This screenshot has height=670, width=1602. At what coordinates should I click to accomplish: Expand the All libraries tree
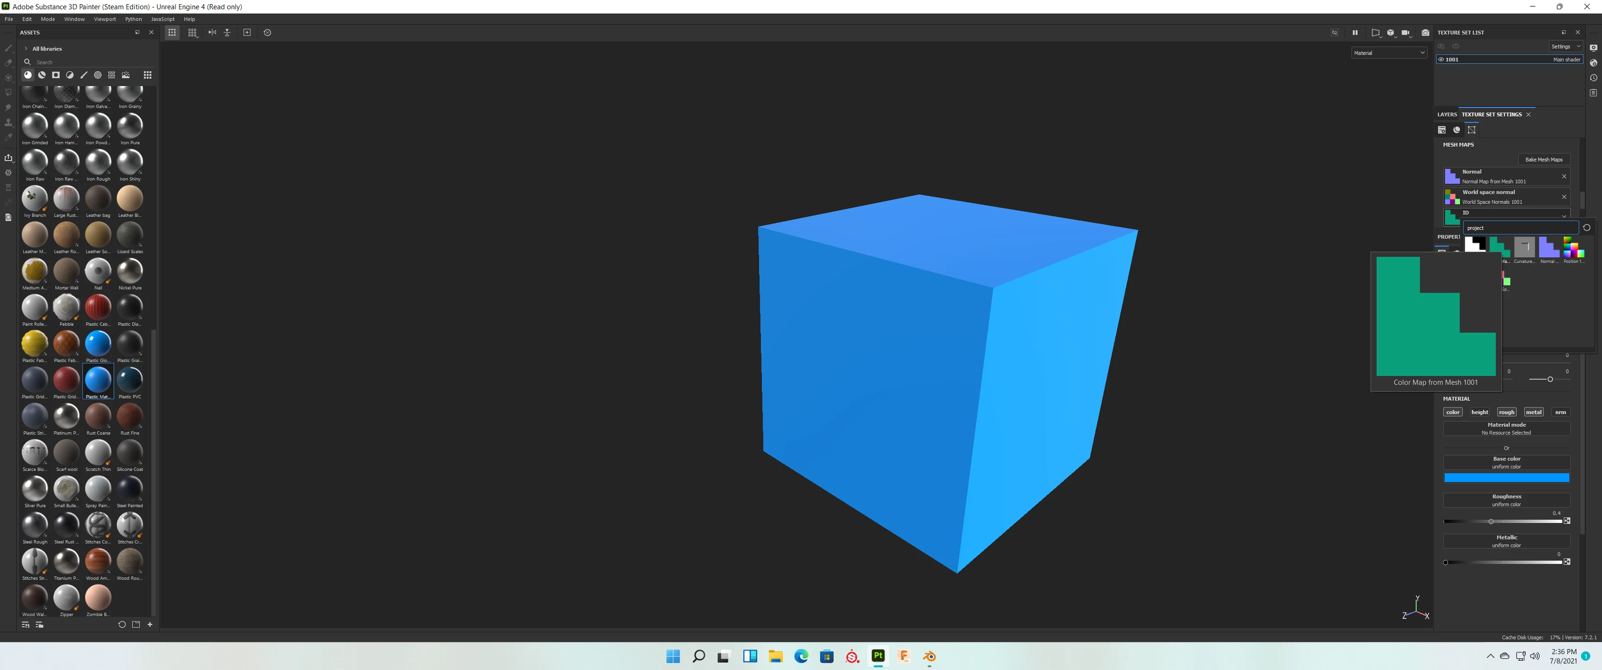point(26,48)
